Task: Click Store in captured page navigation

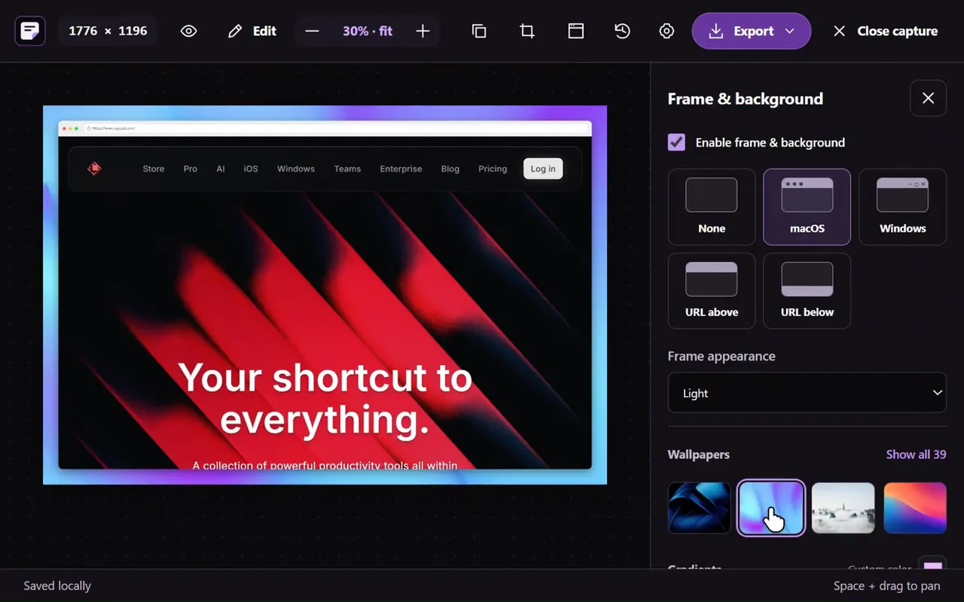Action: click(x=154, y=169)
